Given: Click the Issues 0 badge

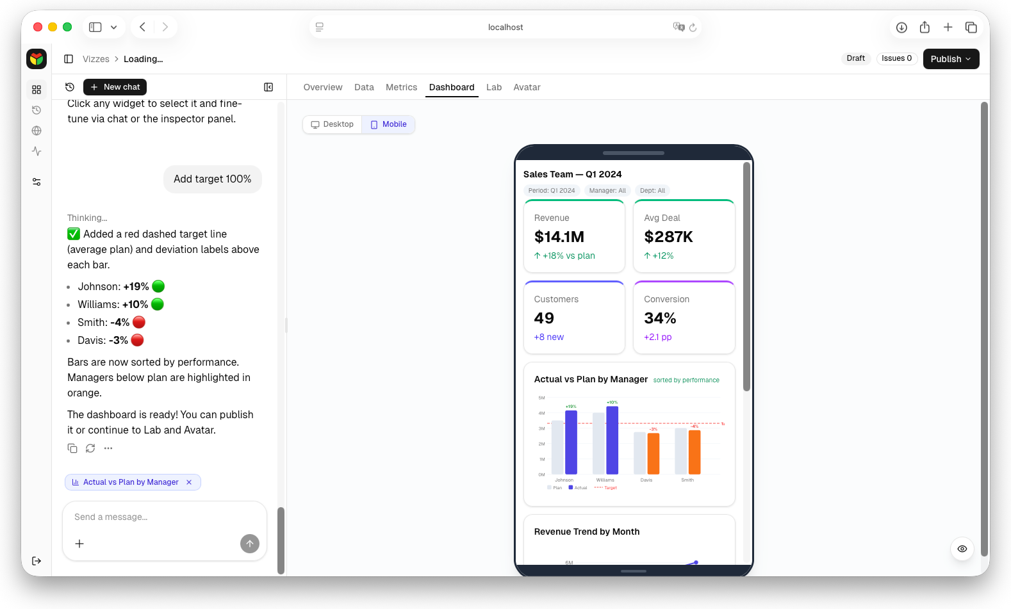Looking at the screenshot, I should click(896, 58).
